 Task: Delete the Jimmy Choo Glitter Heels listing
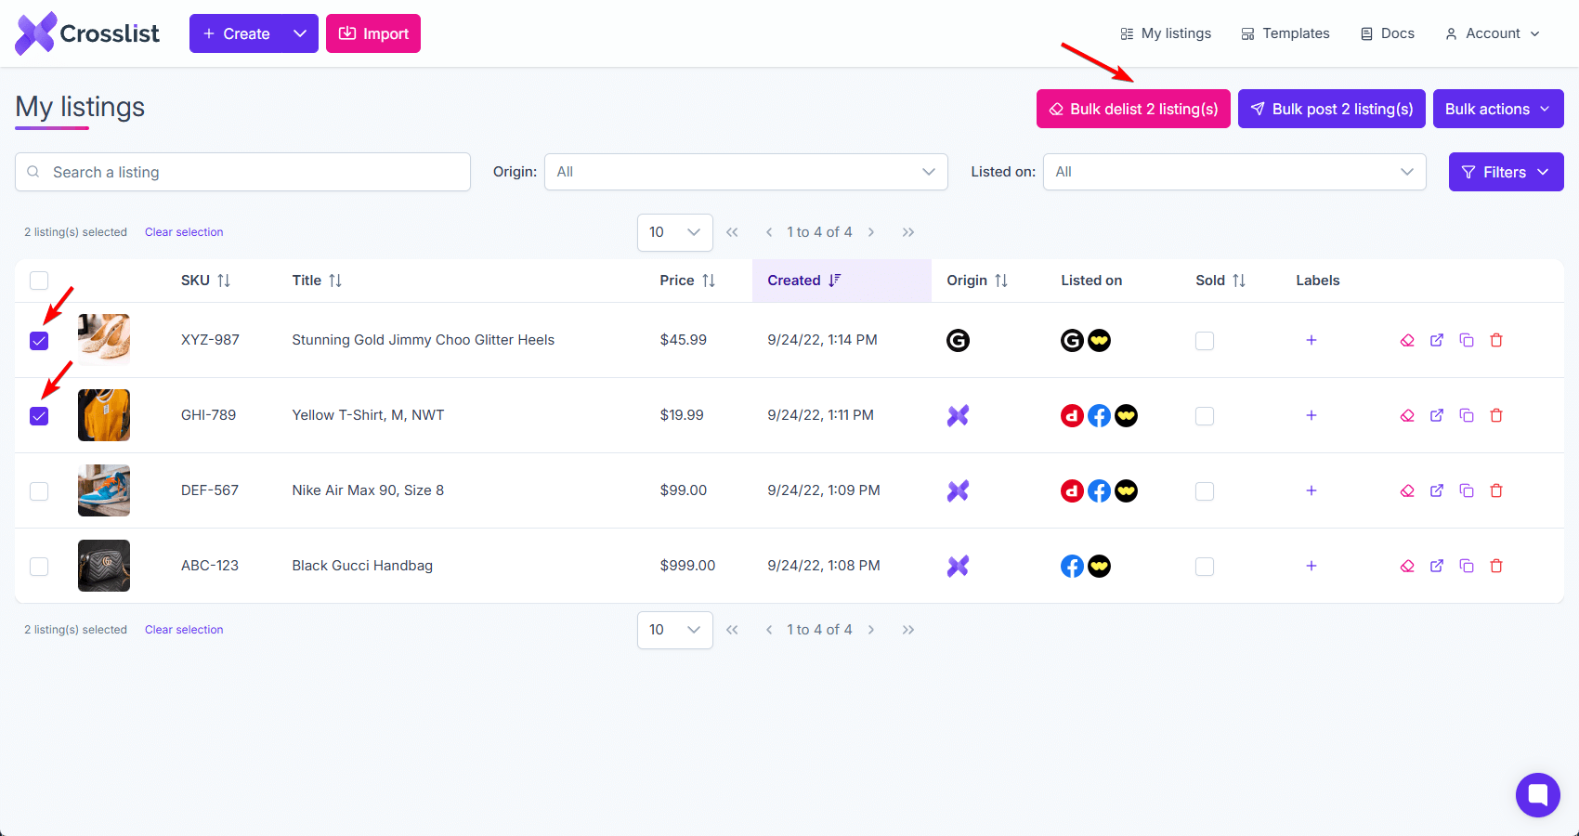click(1496, 340)
